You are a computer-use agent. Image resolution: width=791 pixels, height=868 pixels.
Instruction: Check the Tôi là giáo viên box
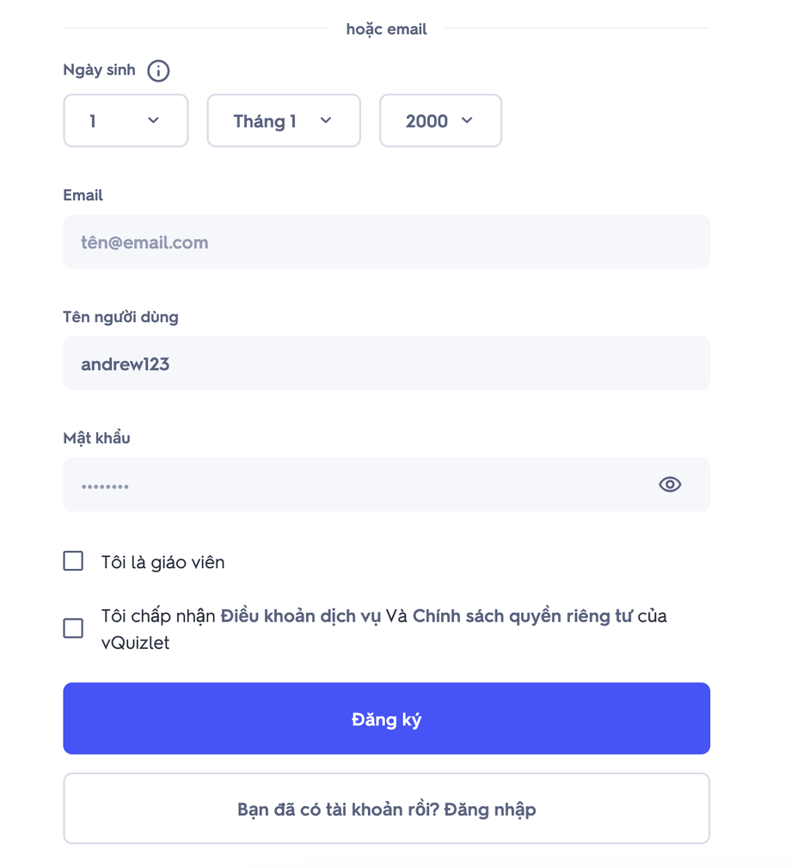point(74,562)
